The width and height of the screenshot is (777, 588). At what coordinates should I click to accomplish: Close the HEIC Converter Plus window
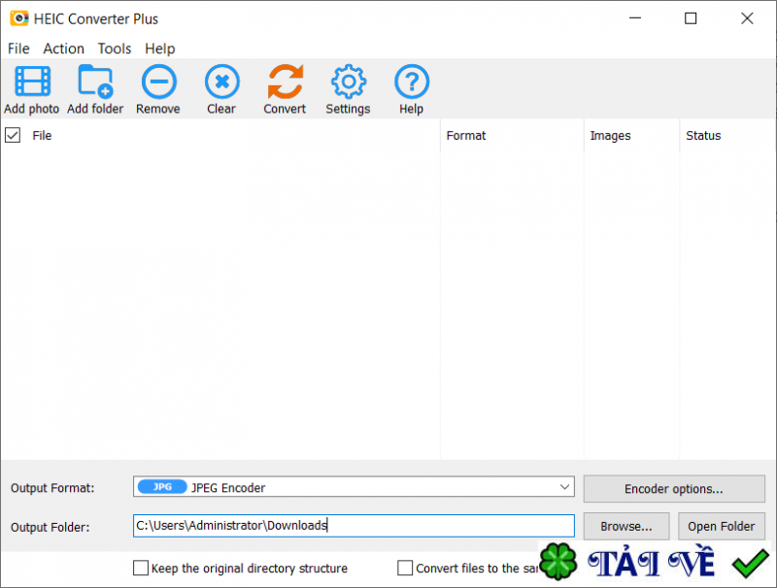point(747,18)
